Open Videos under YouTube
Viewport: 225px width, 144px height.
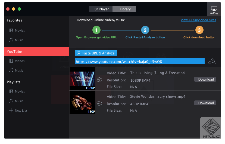coord(20,61)
